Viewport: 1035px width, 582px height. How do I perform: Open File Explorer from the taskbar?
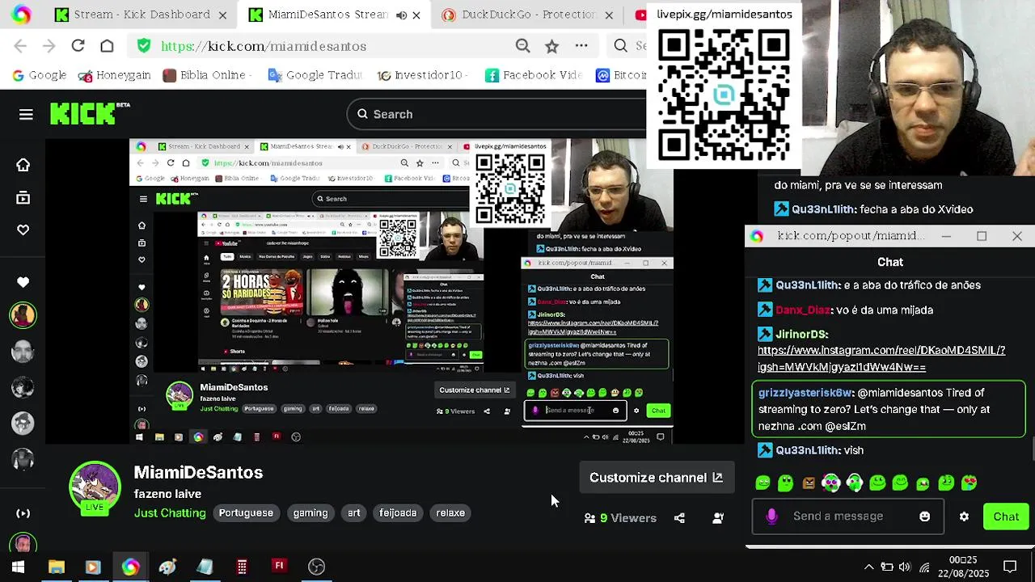57,567
